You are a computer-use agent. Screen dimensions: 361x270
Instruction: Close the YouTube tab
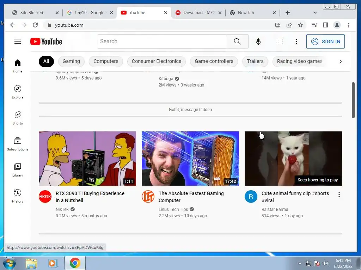point(166,13)
